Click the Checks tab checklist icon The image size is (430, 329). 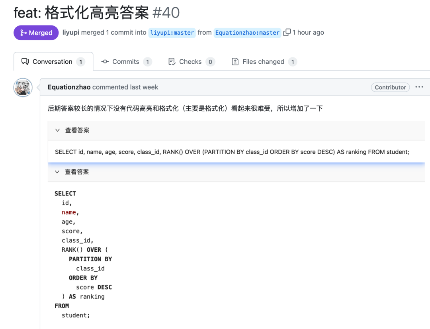[172, 62]
